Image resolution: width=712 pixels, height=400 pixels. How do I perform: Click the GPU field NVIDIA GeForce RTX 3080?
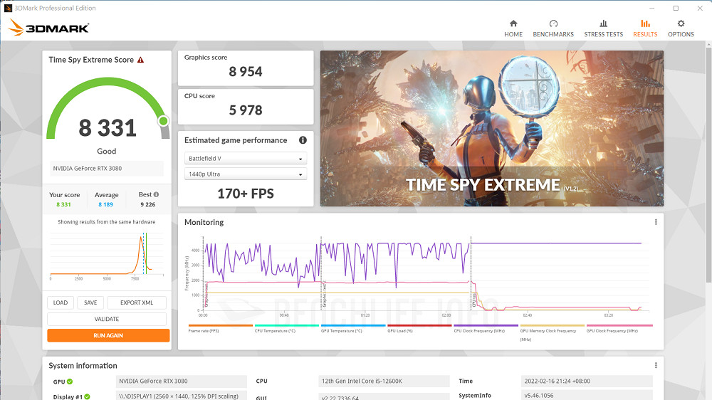[x=181, y=381]
